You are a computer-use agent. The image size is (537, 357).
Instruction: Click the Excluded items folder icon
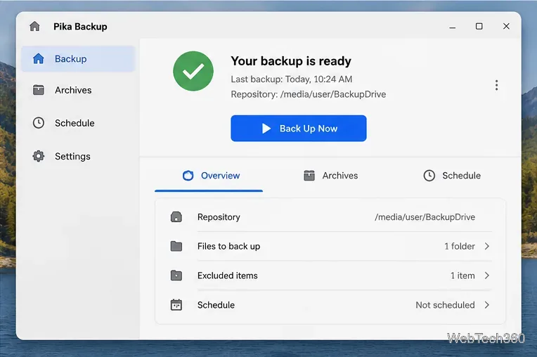[176, 275]
